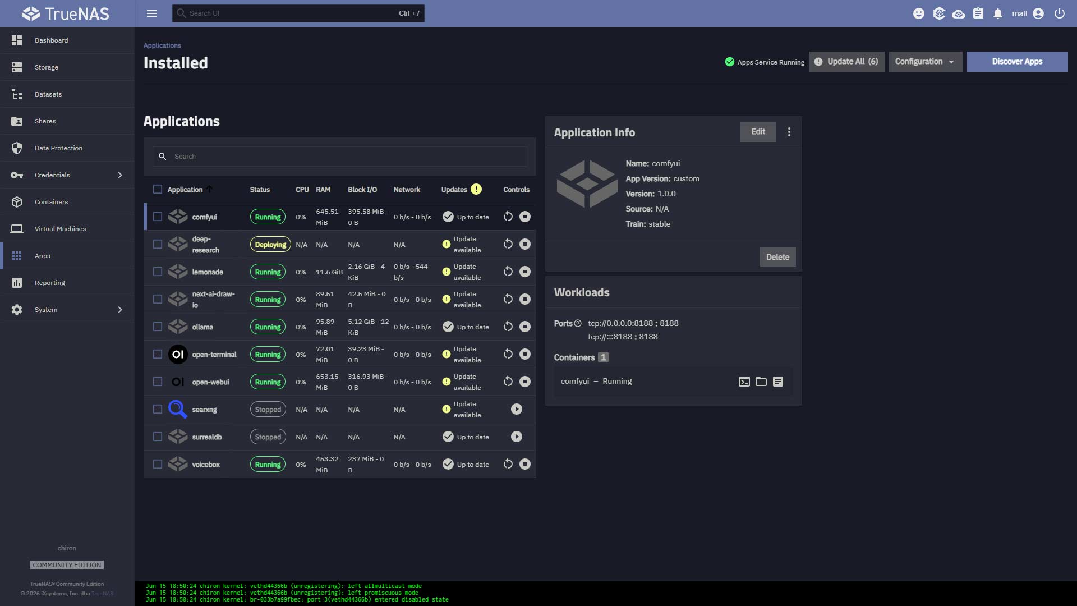The height and width of the screenshot is (606, 1077).
Task: Check the ollama row checkbox
Action: (x=158, y=327)
